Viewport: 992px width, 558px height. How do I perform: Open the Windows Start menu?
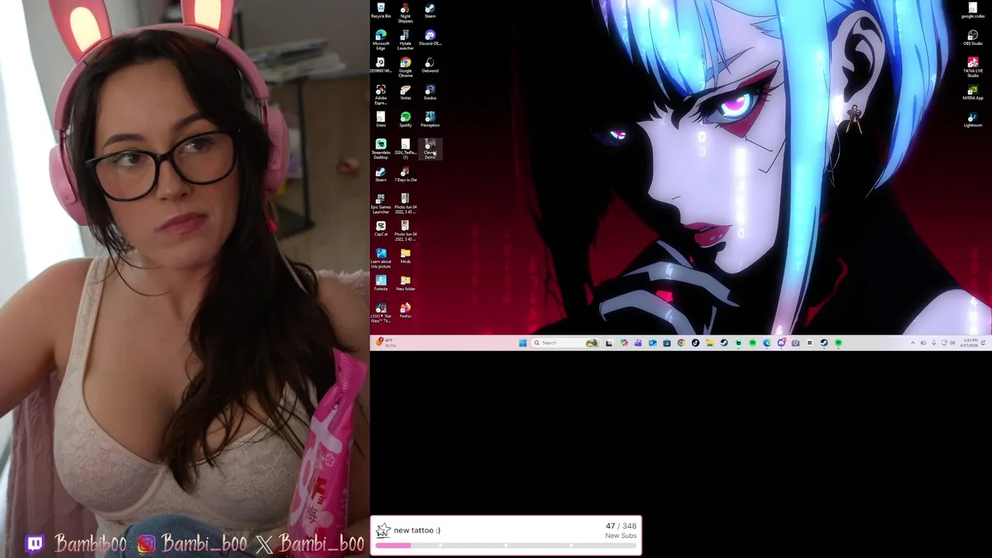(522, 343)
